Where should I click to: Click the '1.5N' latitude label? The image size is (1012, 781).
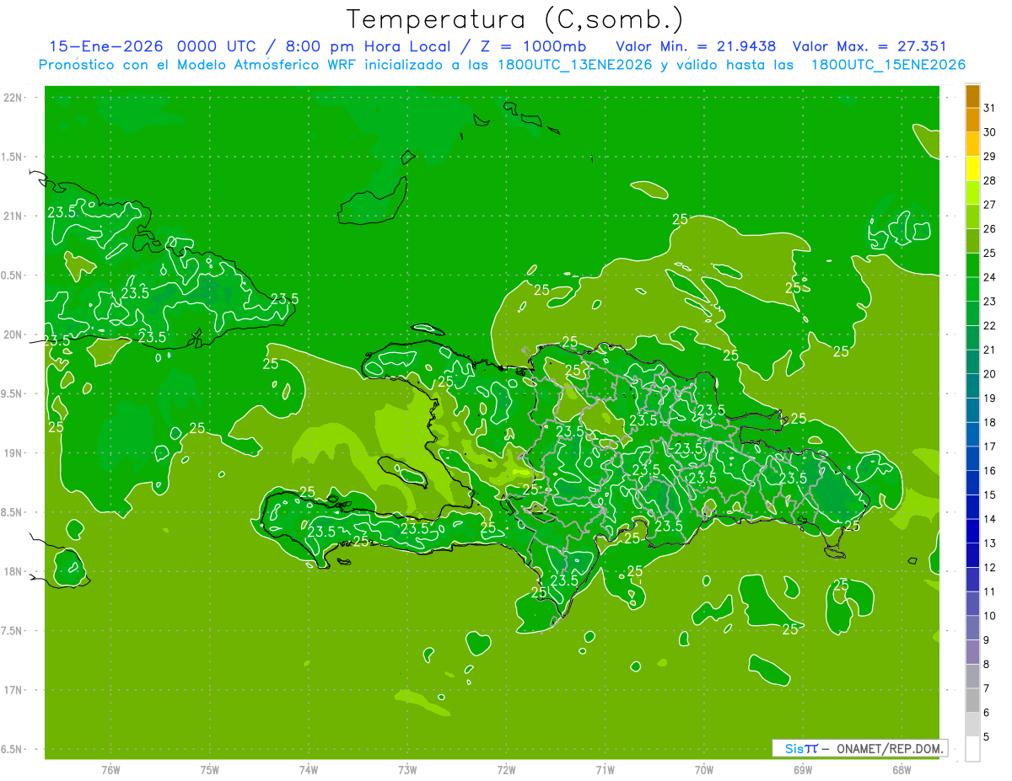coord(13,157)
